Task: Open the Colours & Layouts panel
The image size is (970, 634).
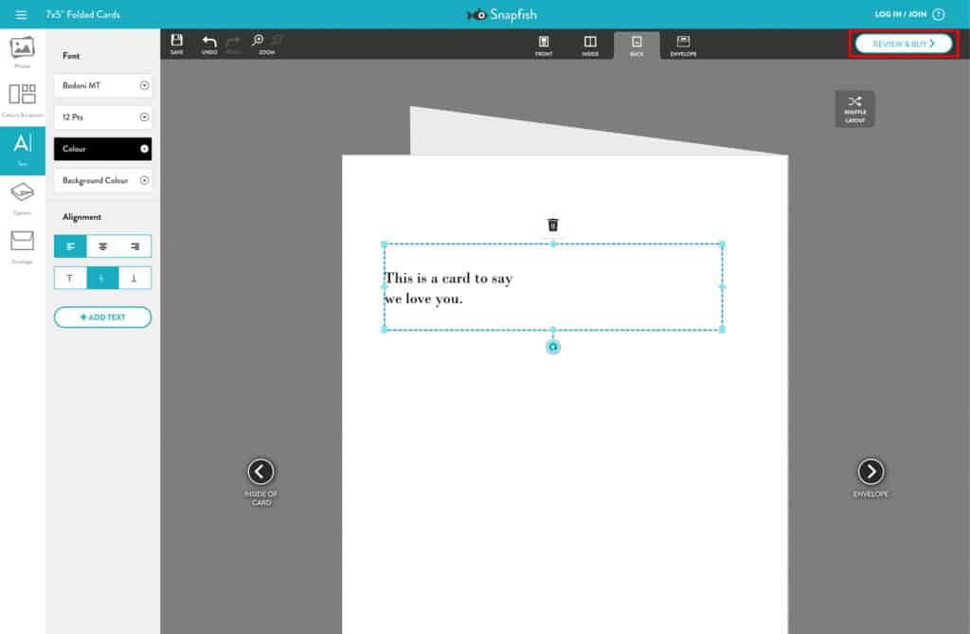Action: click(x=22, y=99)
